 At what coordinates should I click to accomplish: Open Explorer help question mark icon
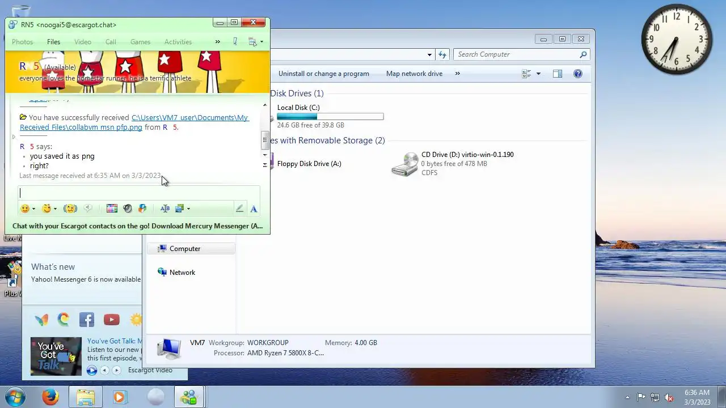coord(577,74)
